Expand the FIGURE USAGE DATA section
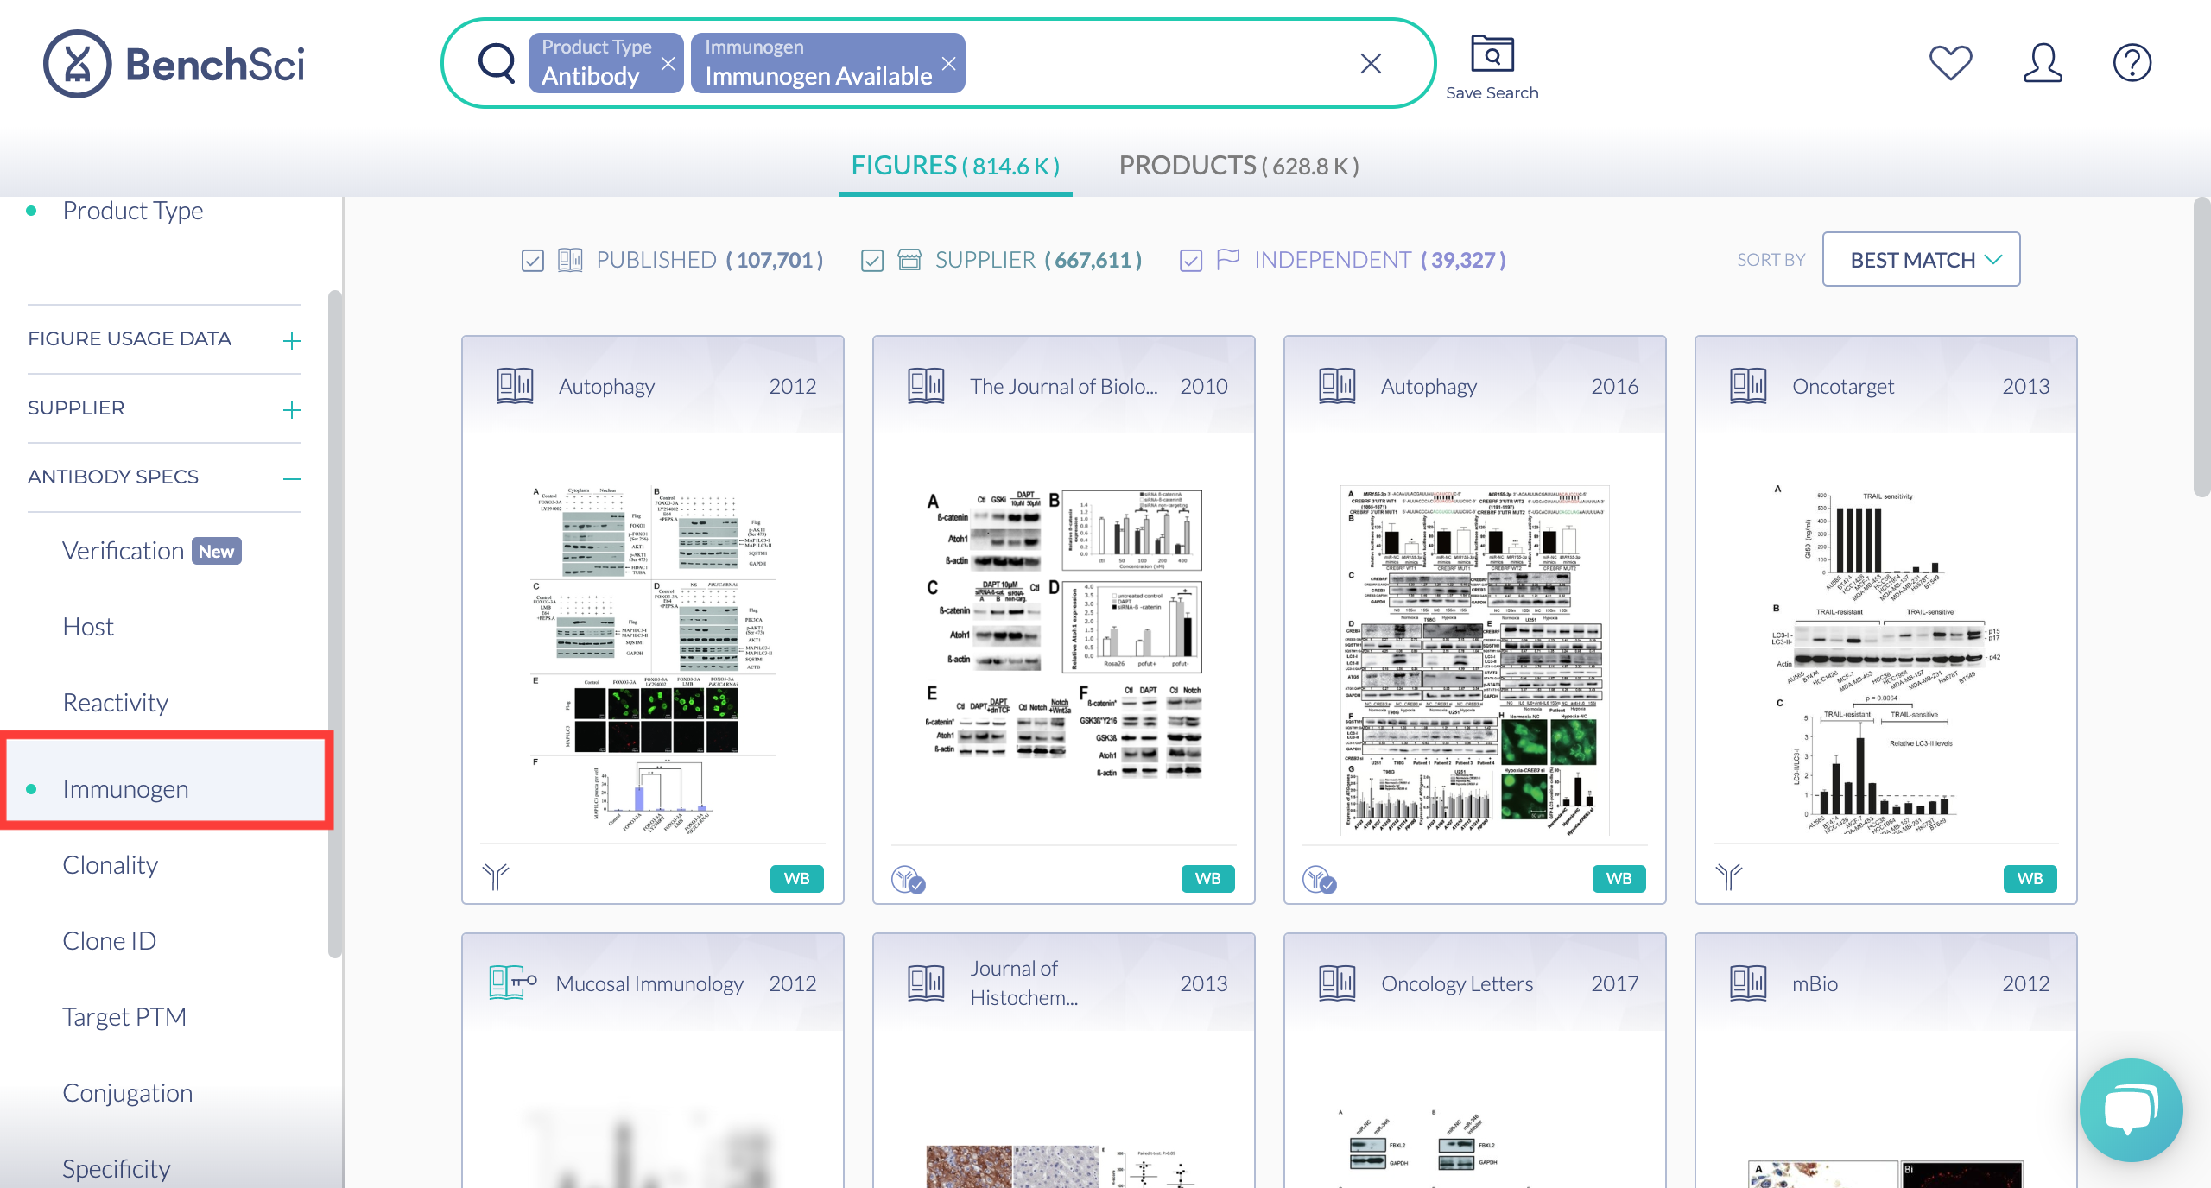The height and width of the screenshot is (1188, 2211). coord(292,341)
